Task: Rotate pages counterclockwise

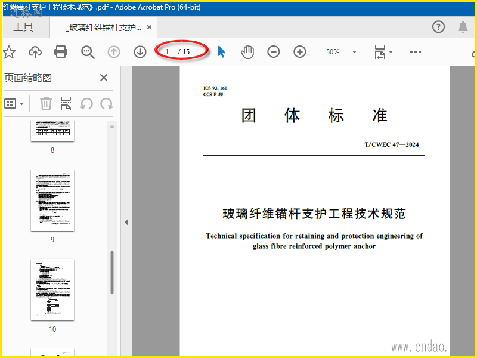Action: pyautogui.click(x=86, y=104)
